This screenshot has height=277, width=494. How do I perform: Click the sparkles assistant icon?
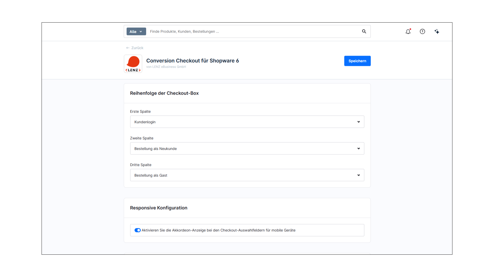pyautogui.click(x=437, y=32)
